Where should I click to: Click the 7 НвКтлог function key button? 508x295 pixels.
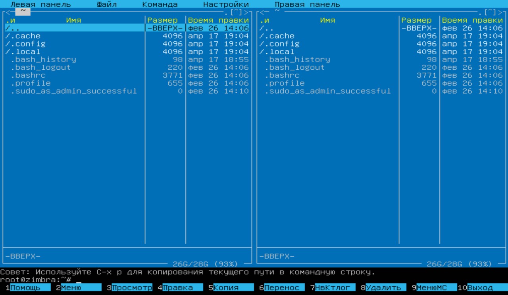point(333,287)
